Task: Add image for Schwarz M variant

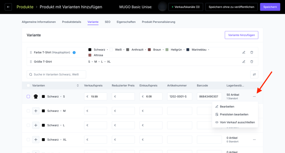Action: (36, 111)
